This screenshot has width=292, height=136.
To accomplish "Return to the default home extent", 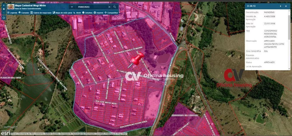I will point(4,9).
